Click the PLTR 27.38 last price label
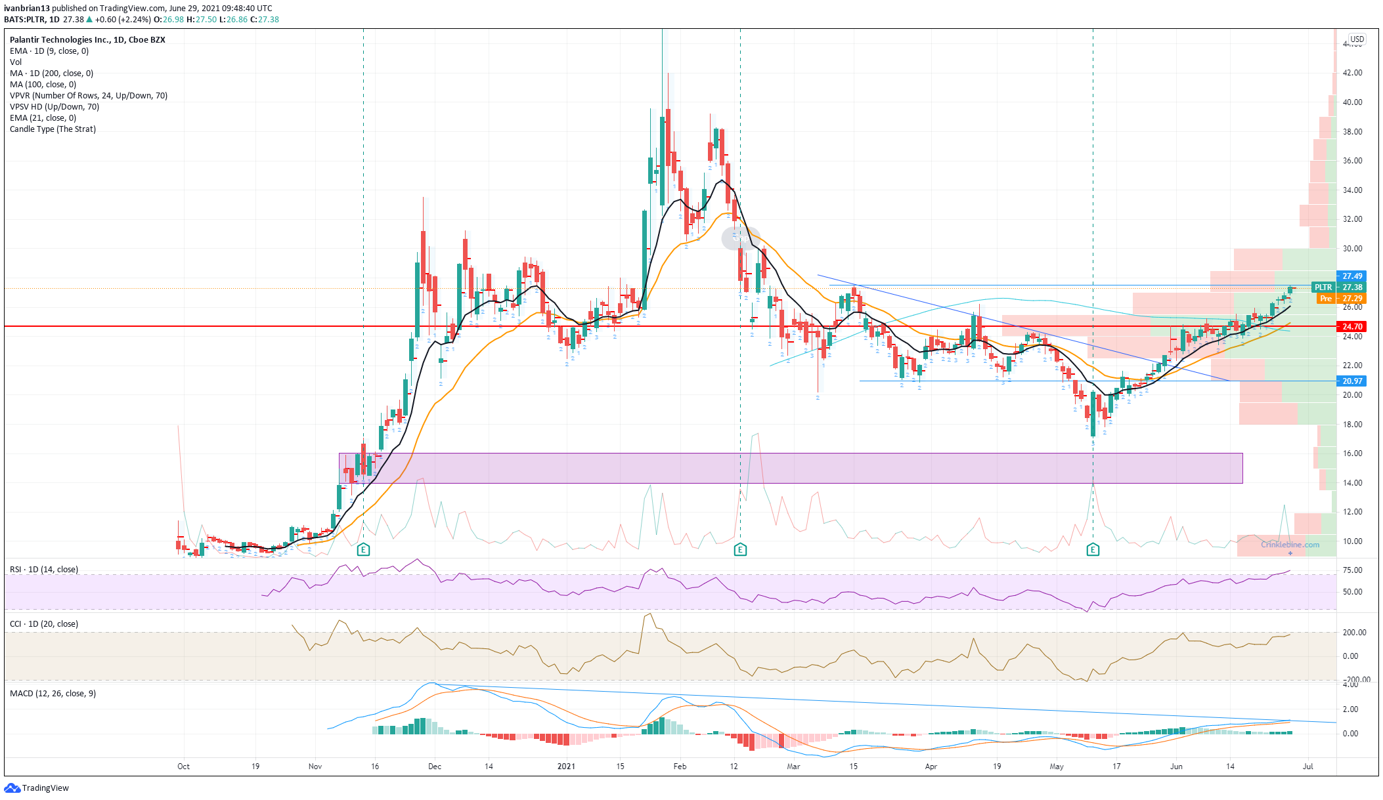Viewport: 1383px width, 800px height. coord(1339,287)
